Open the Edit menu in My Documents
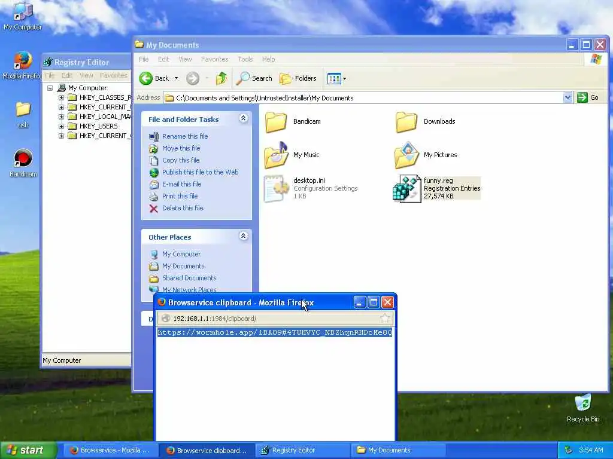 pos(163,59)
